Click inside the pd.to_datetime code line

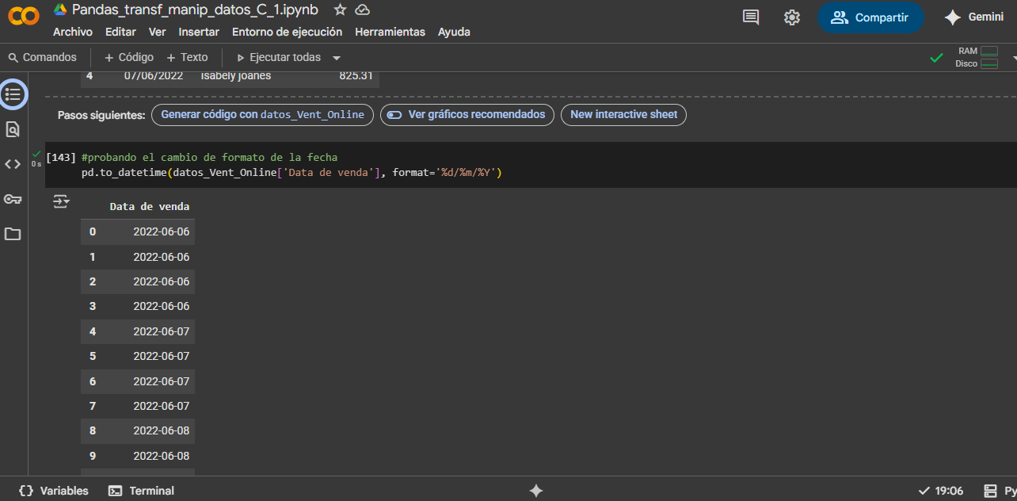(x=291, y=172)
